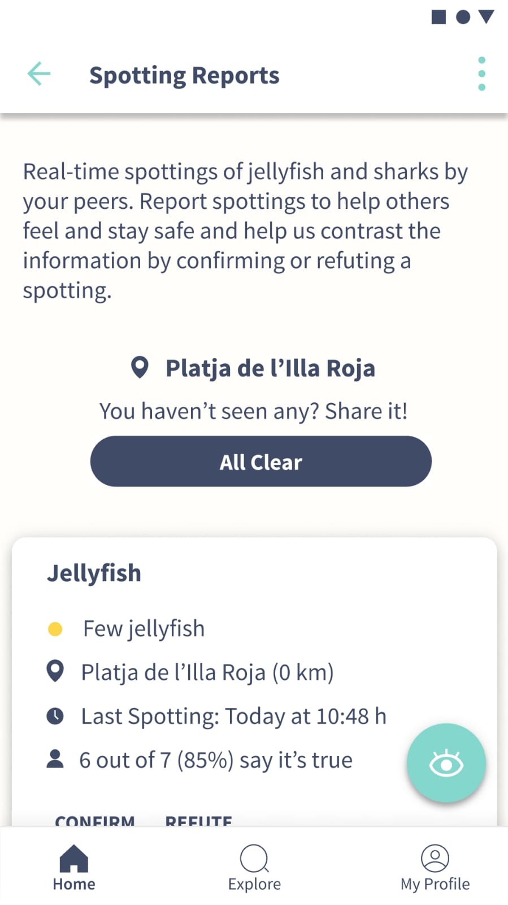Click the Few jellyfish status text
This screenshot has width=508, height=905.
144,629
